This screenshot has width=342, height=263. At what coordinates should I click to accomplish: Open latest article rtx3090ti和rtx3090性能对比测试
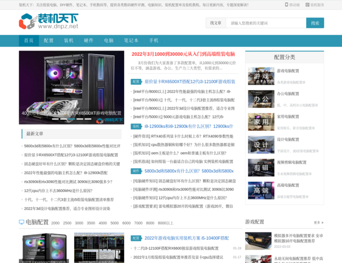(x=68, y=182)
